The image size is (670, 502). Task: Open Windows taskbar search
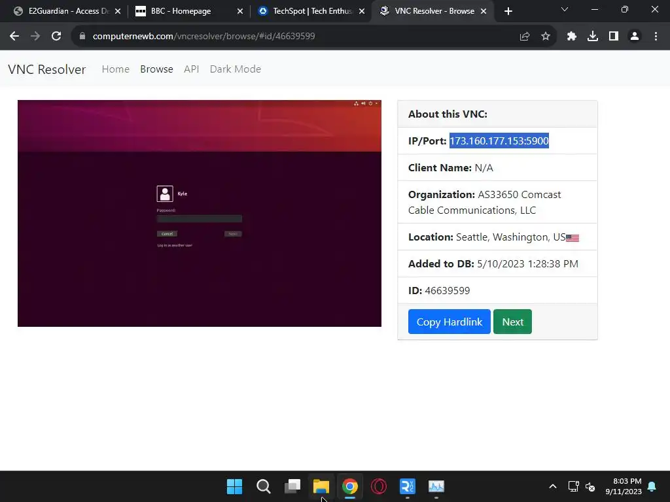[x=264, y=486]
